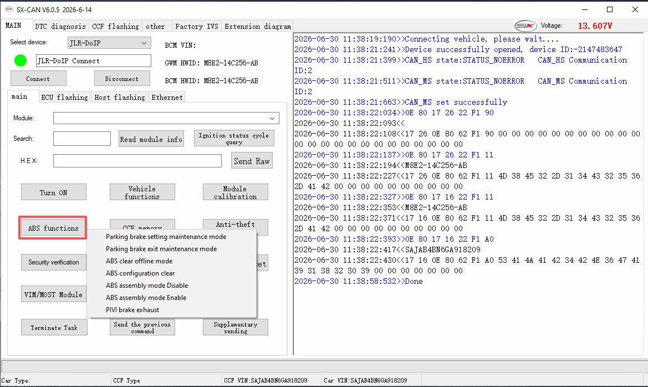648x387 pixels.
Task: Click the VIM/MOST Module button
Action: point(54,294)
